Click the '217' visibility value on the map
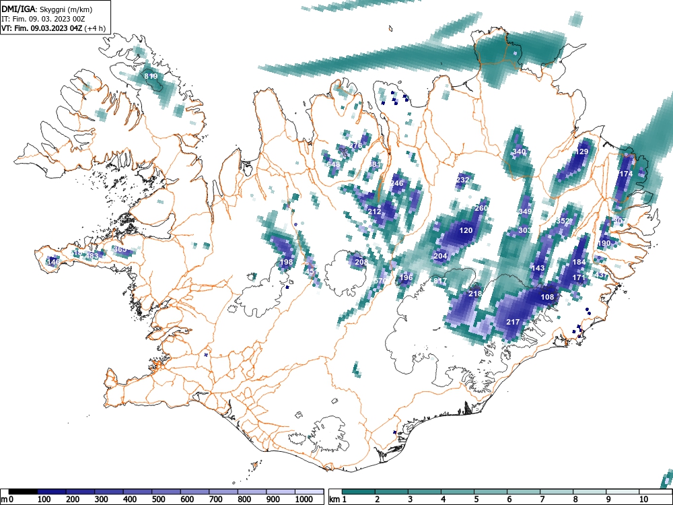The image size is (673, 505). click(x=513, y=322)
